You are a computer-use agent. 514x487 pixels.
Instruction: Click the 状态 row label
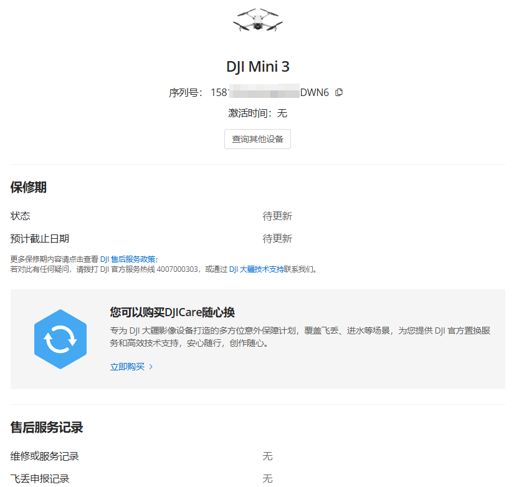21,216
